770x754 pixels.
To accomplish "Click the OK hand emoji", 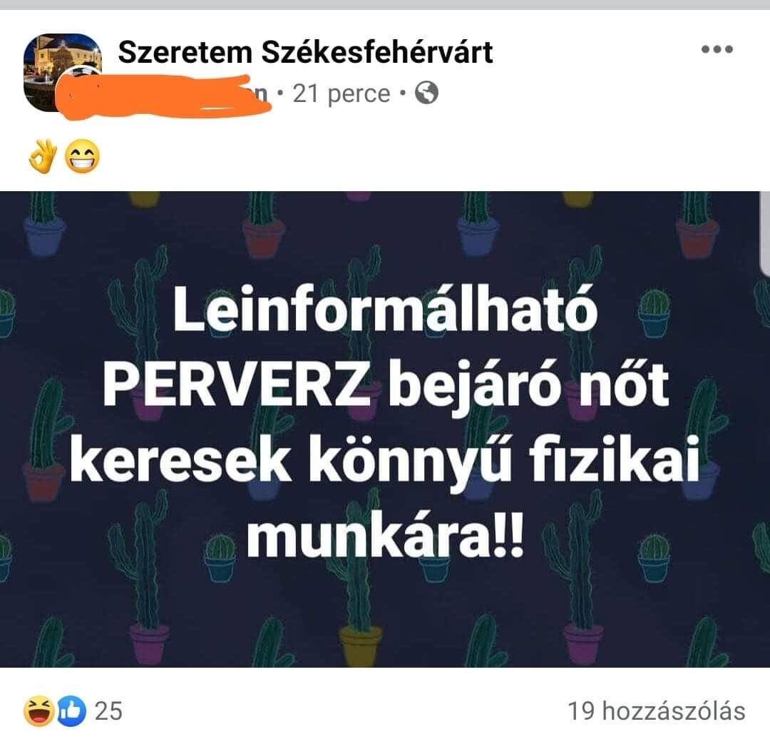I will (x=42, y=157).
